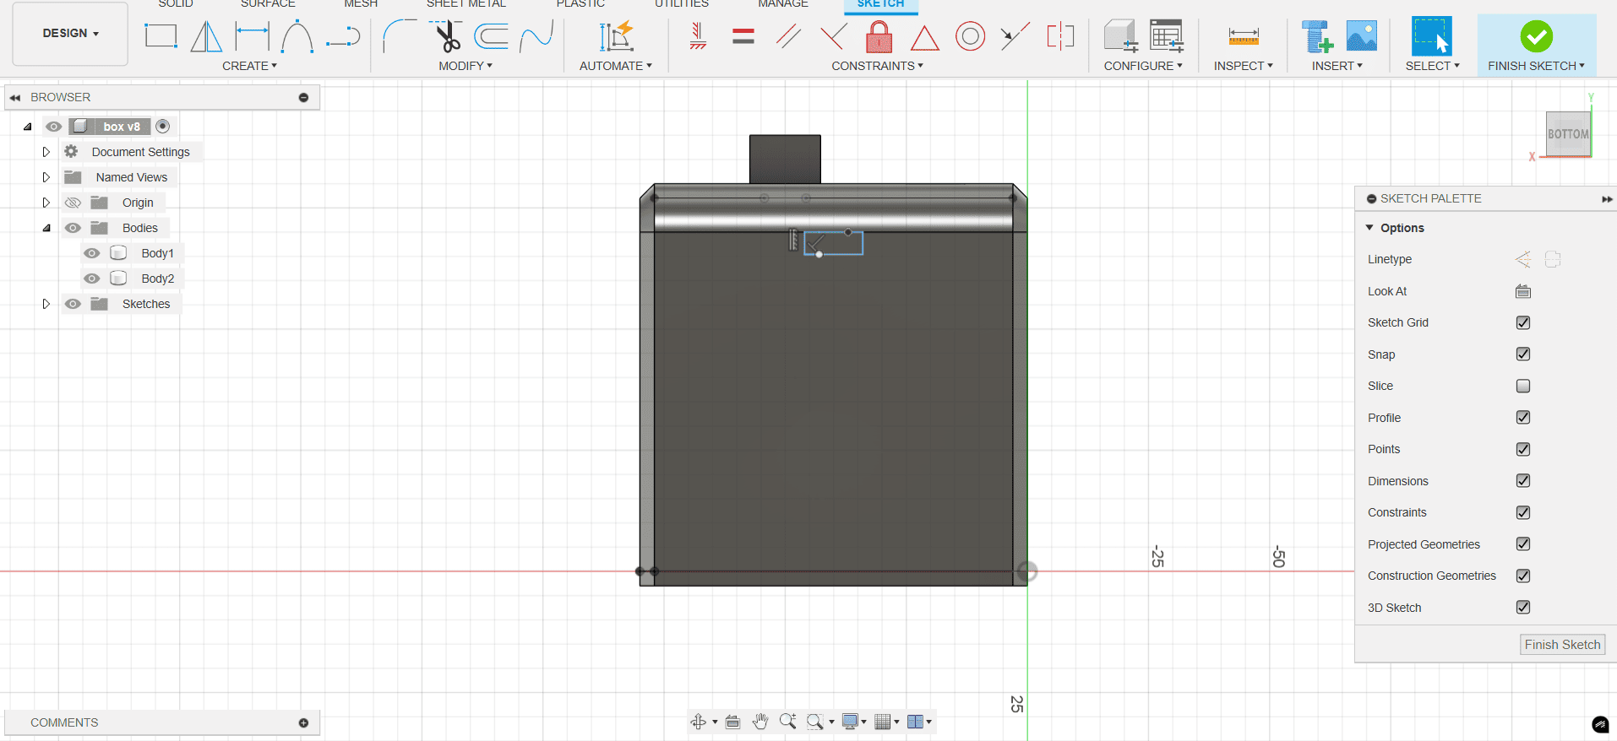
Task: Collapse the Options section in Sketch Palette
Action: (1369, 228)
